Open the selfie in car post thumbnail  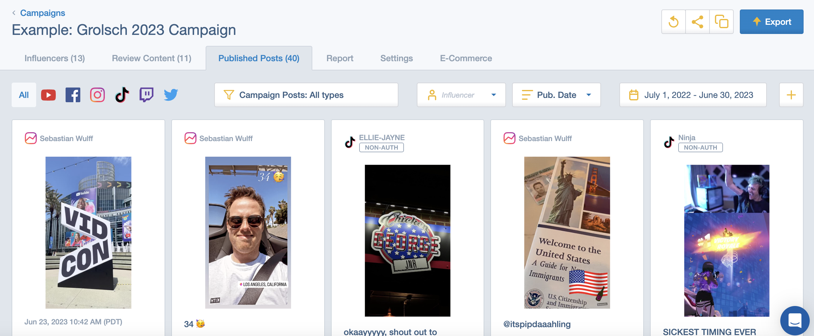248,233
